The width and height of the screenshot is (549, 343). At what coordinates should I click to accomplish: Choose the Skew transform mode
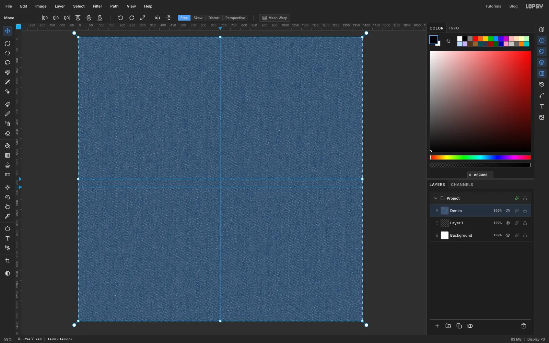coord(198,18)
